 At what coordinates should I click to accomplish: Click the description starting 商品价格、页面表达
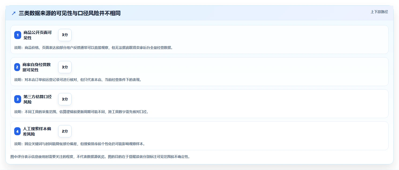94,48
